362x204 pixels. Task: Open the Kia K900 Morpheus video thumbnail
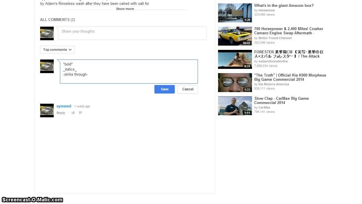click(235, 82)
